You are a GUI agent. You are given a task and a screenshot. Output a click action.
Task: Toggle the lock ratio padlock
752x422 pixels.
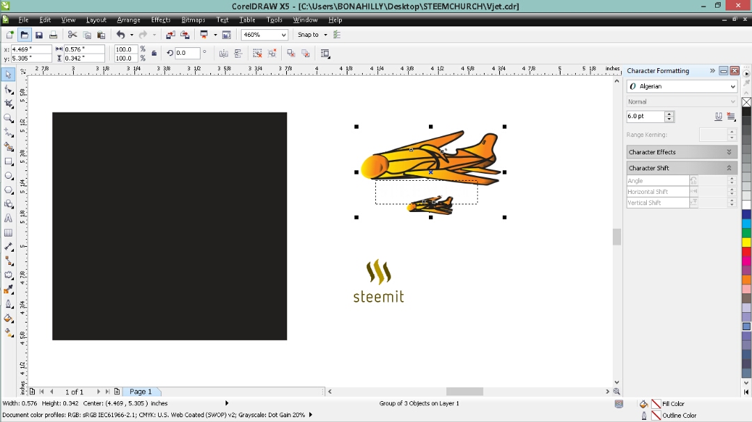coord(154,54)
